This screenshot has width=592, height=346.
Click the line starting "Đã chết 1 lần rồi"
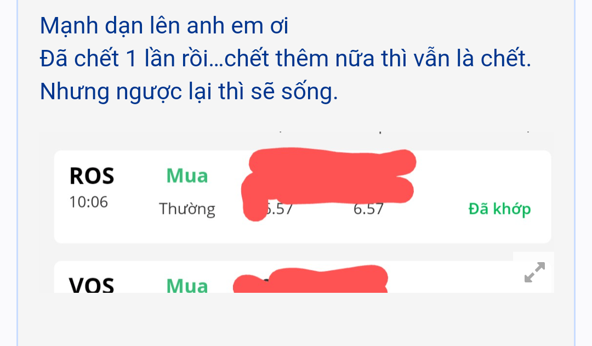(x=285, y=59)
